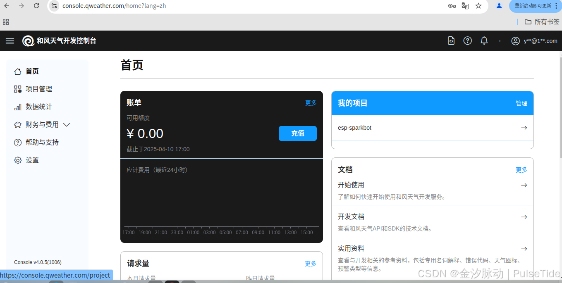Open the 所有书签 bookmarks folder
Screen dimensions: 562x283
pos(542,21)
